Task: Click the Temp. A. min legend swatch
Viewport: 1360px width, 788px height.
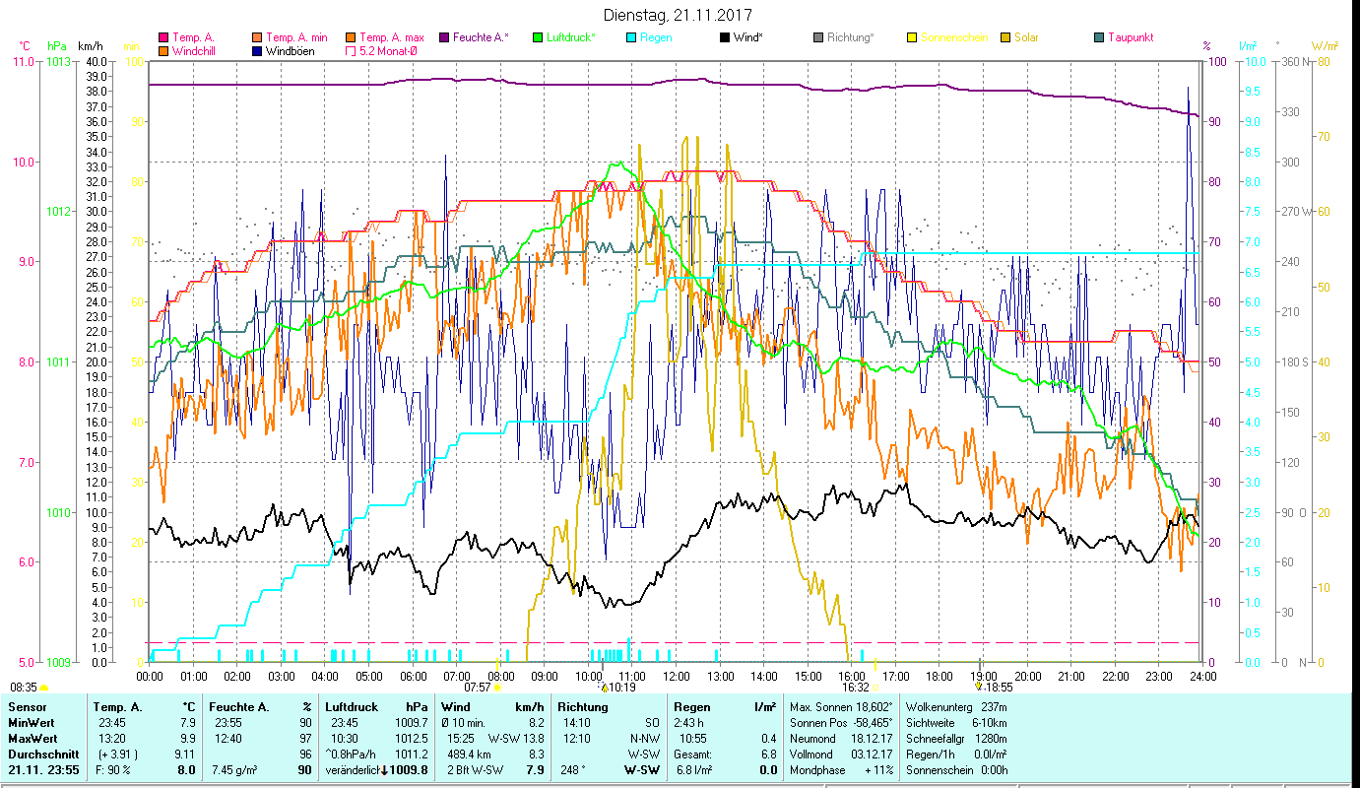Action: pyautogui.click(x=258, y=37)
